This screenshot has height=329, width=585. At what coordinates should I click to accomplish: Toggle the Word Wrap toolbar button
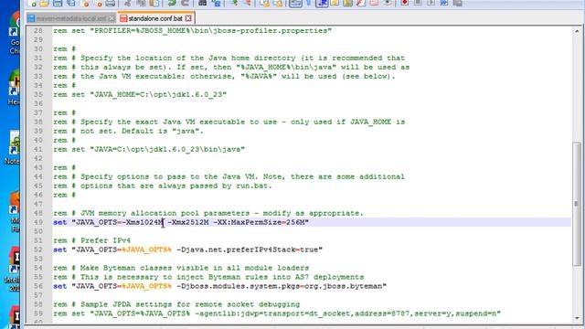point(295,4)
